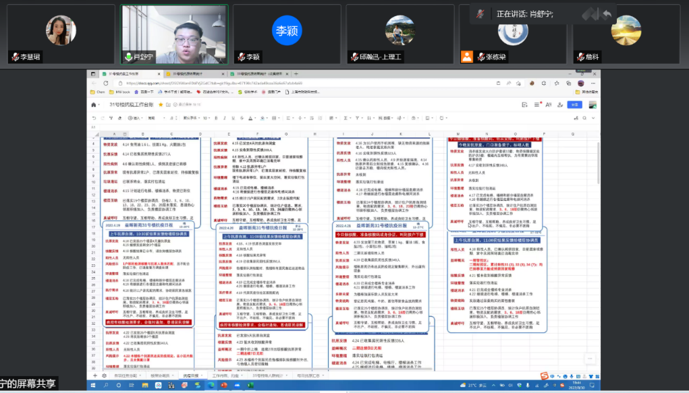Image resolution: width=689 pixels, height=393 pixels.
Task: Switch to third browser tab with green icon
Action: (x=259, y=73)
